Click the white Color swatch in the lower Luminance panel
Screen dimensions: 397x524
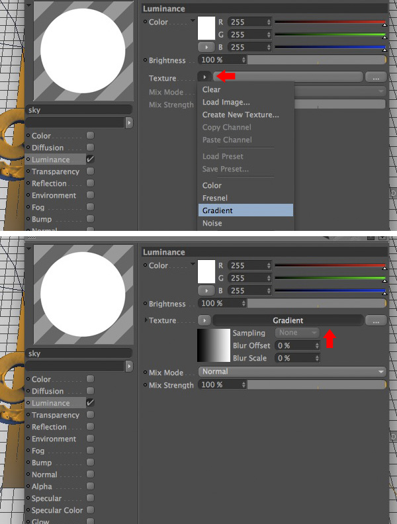[206, 272]
